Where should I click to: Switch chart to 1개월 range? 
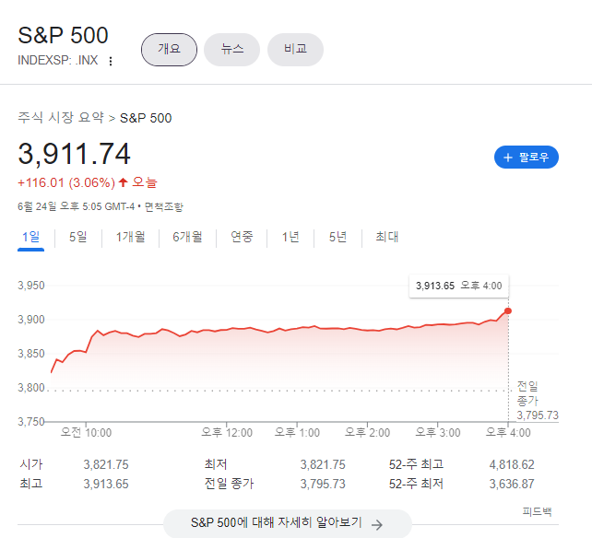[x=130, y=237]
